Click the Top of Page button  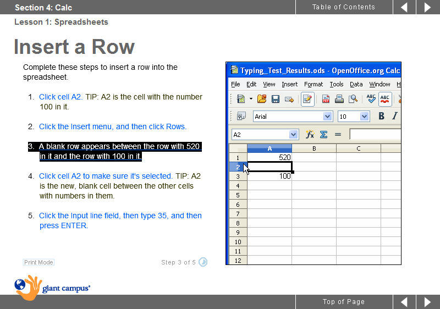click(344, 302)
